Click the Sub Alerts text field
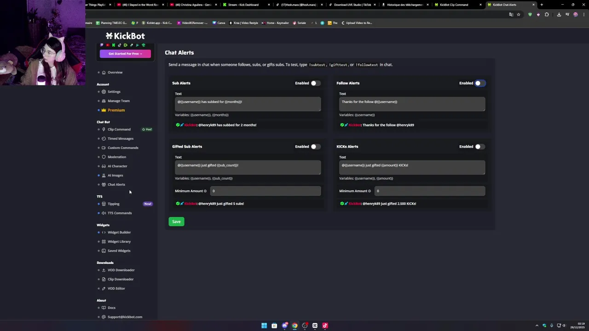This screenshot has width=589, height=331. pos(248,104)
